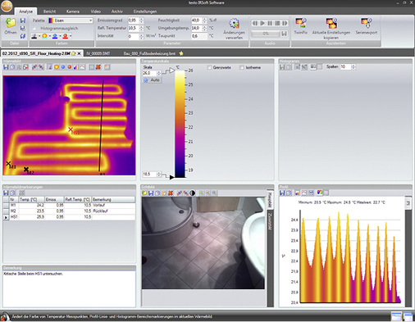Open the Archiv ribbon tab

tap(116, 11)
